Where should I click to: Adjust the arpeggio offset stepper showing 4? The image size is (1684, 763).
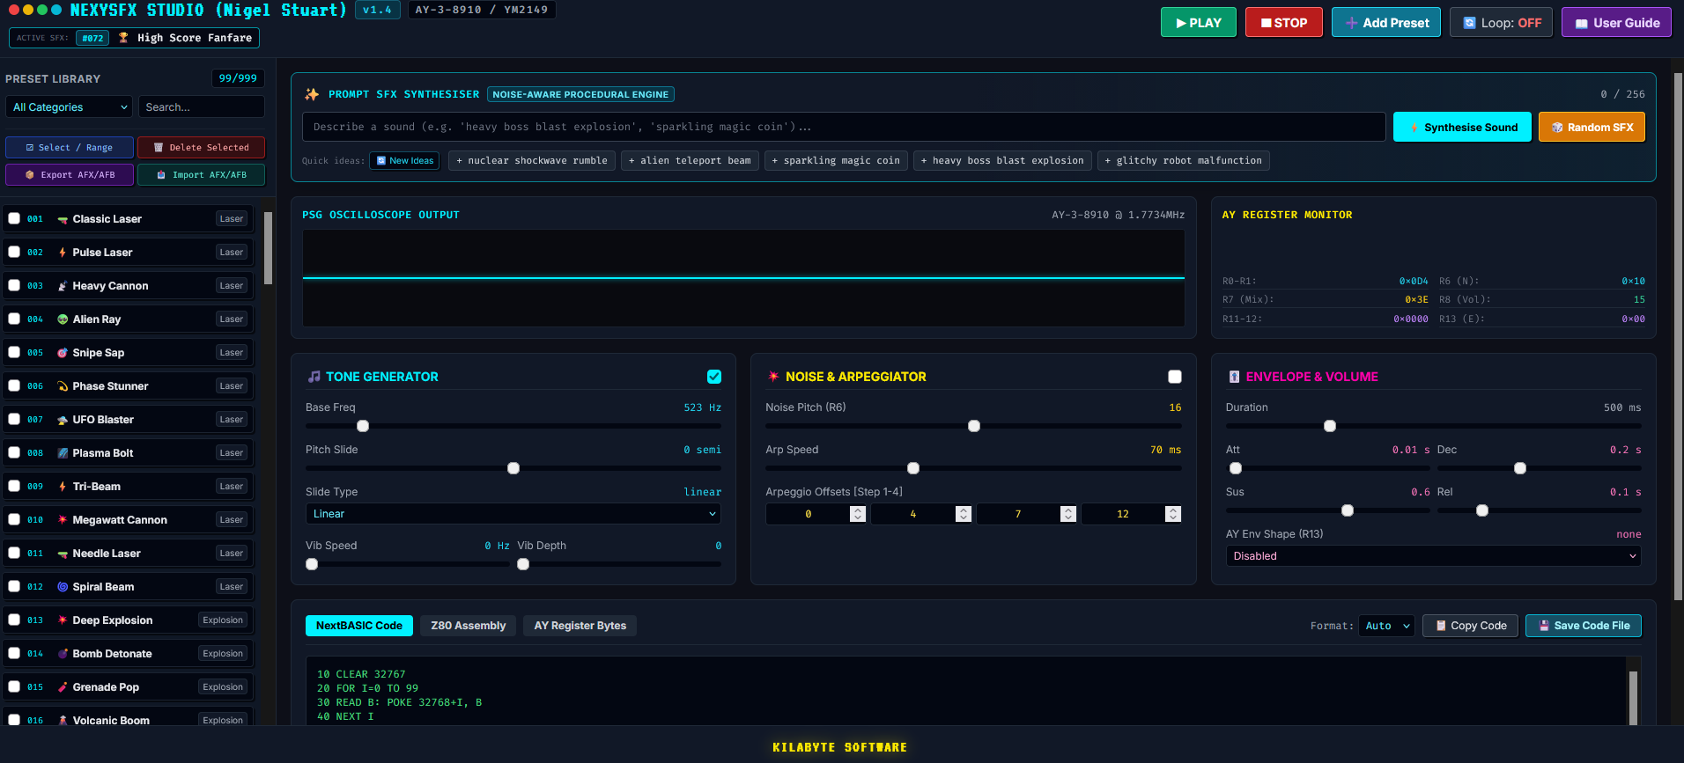[964, 514]
